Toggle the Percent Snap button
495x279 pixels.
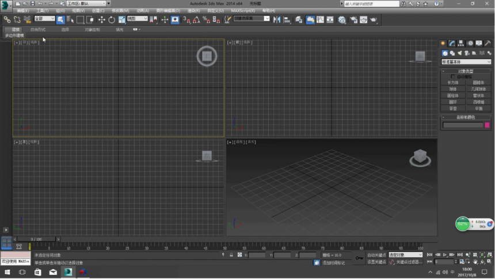coord(207,20)
